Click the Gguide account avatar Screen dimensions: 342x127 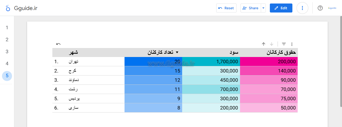(x=332, y=8)
